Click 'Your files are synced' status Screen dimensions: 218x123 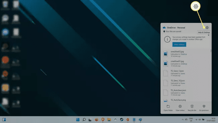[x=172, y=32]
